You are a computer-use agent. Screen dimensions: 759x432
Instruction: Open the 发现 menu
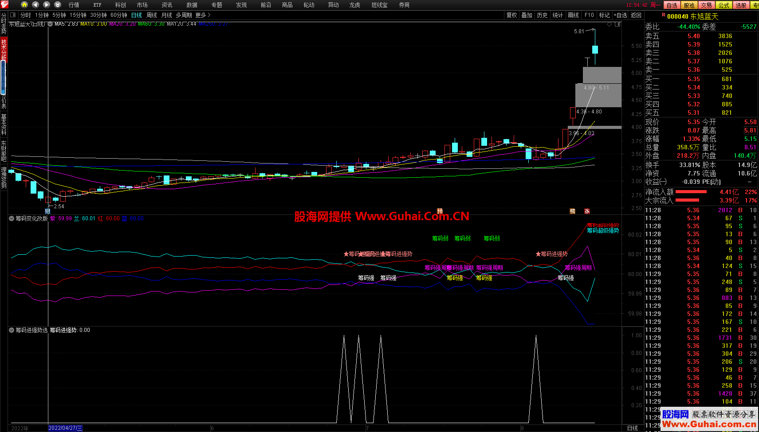click(241, 5)
